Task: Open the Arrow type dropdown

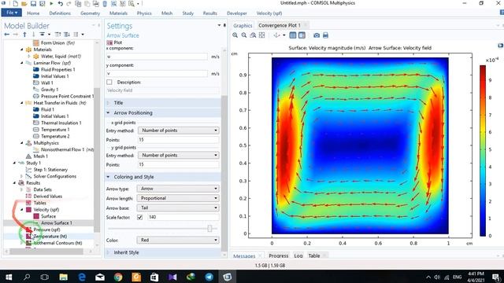Action: point(178,189)
